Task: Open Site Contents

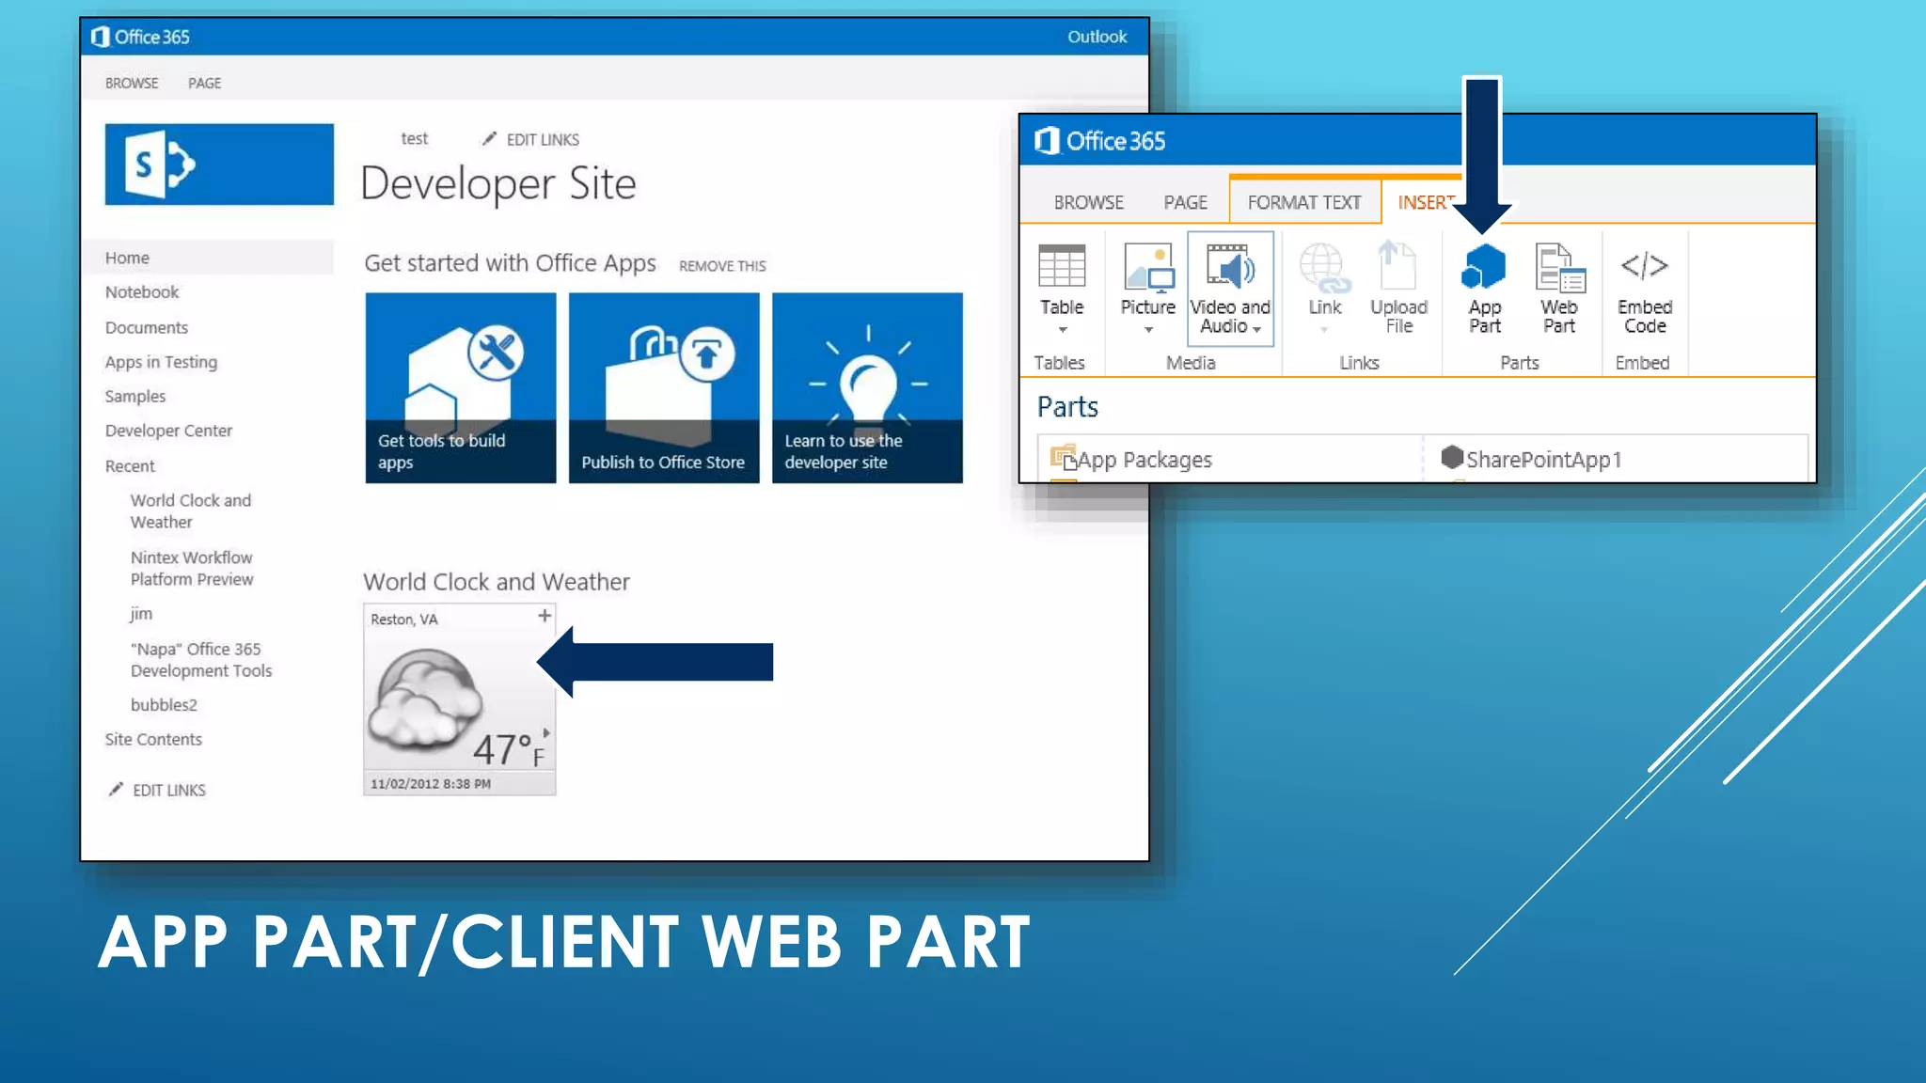Action: [x=153, y=740]
